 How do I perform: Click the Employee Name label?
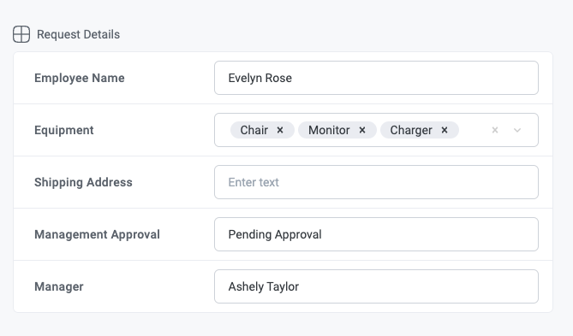coord(80,78)
